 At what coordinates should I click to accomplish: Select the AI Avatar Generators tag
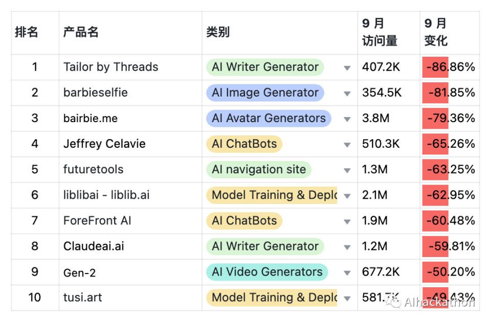pos(269,119)
